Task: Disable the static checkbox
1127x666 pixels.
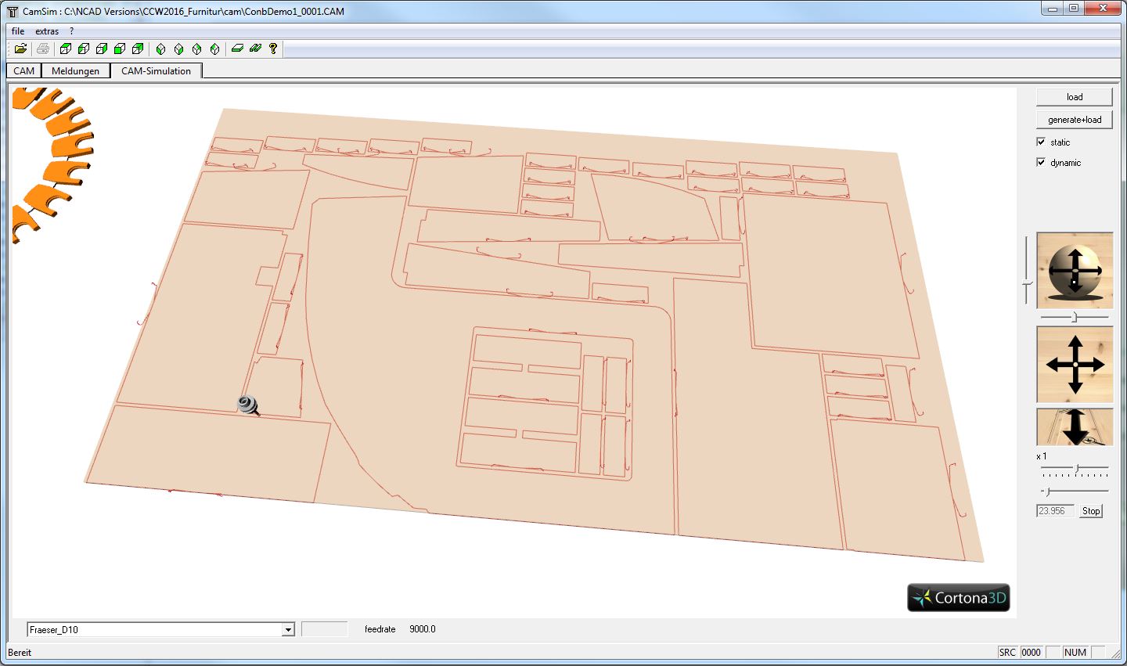Action: pos(1042,142)
